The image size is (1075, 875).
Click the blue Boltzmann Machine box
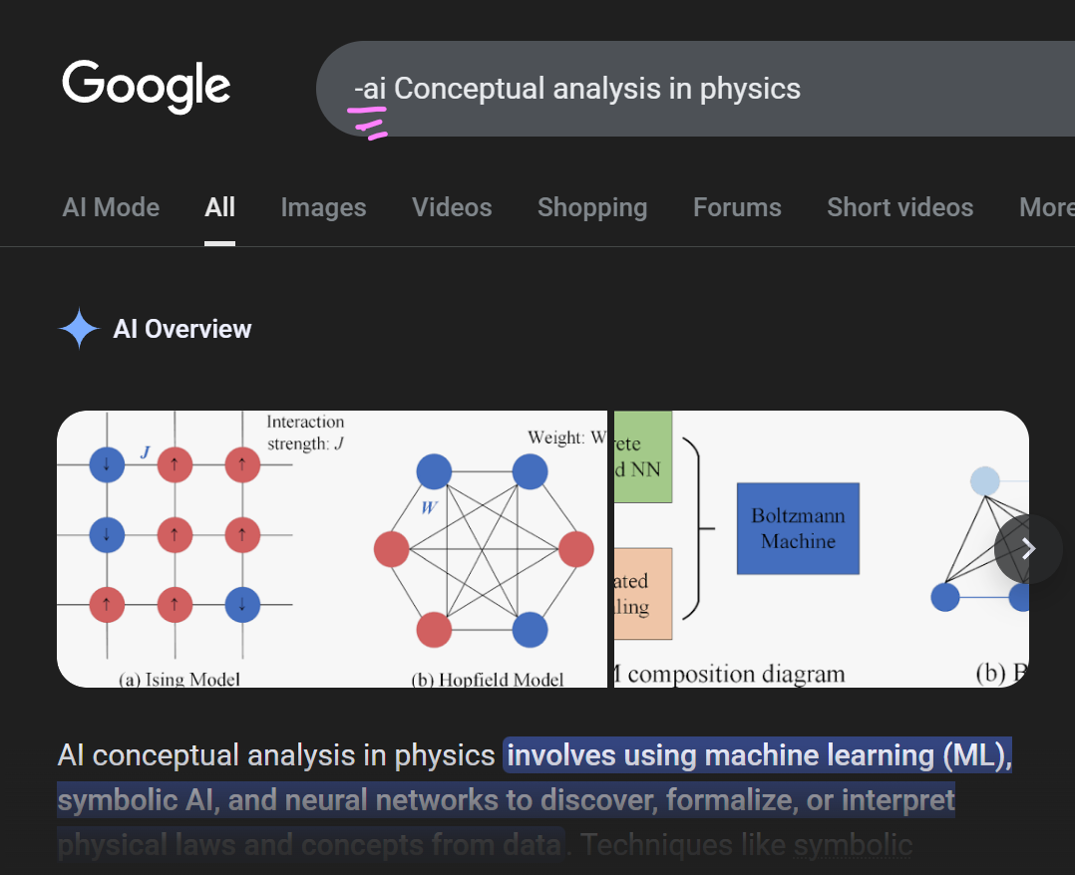(798, 528)
